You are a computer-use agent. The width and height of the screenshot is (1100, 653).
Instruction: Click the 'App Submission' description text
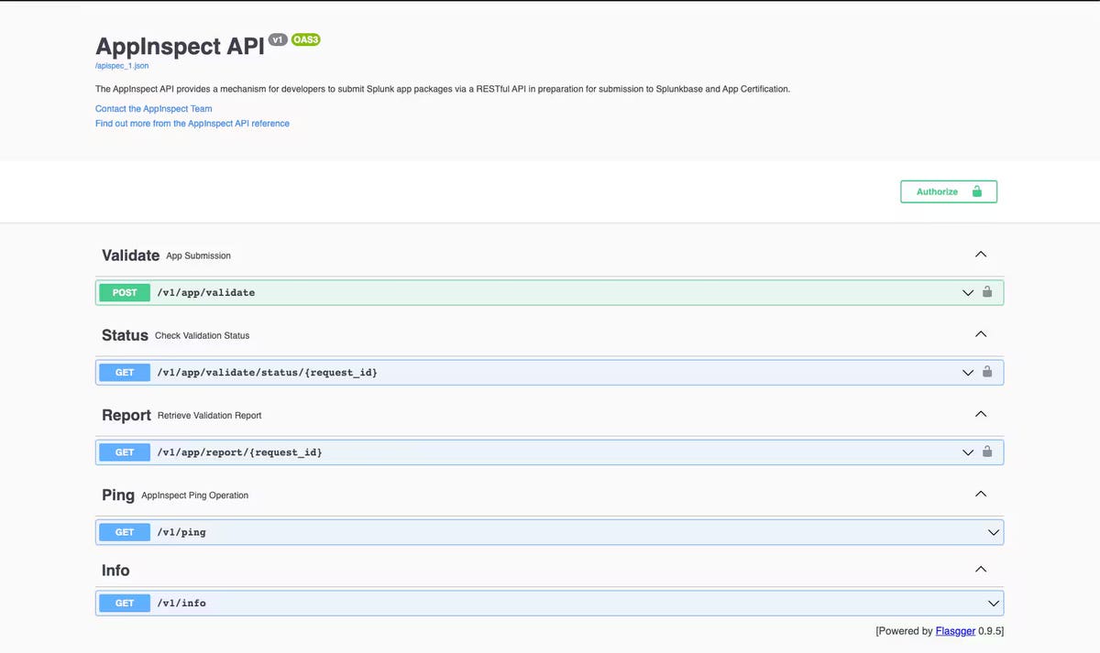pyautogui.click(x=199, y=256)
